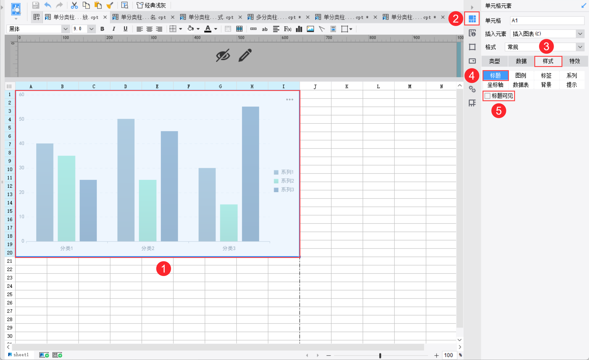
Task: Click the insert formula F(x) icon
Action: tap(287, 29)
